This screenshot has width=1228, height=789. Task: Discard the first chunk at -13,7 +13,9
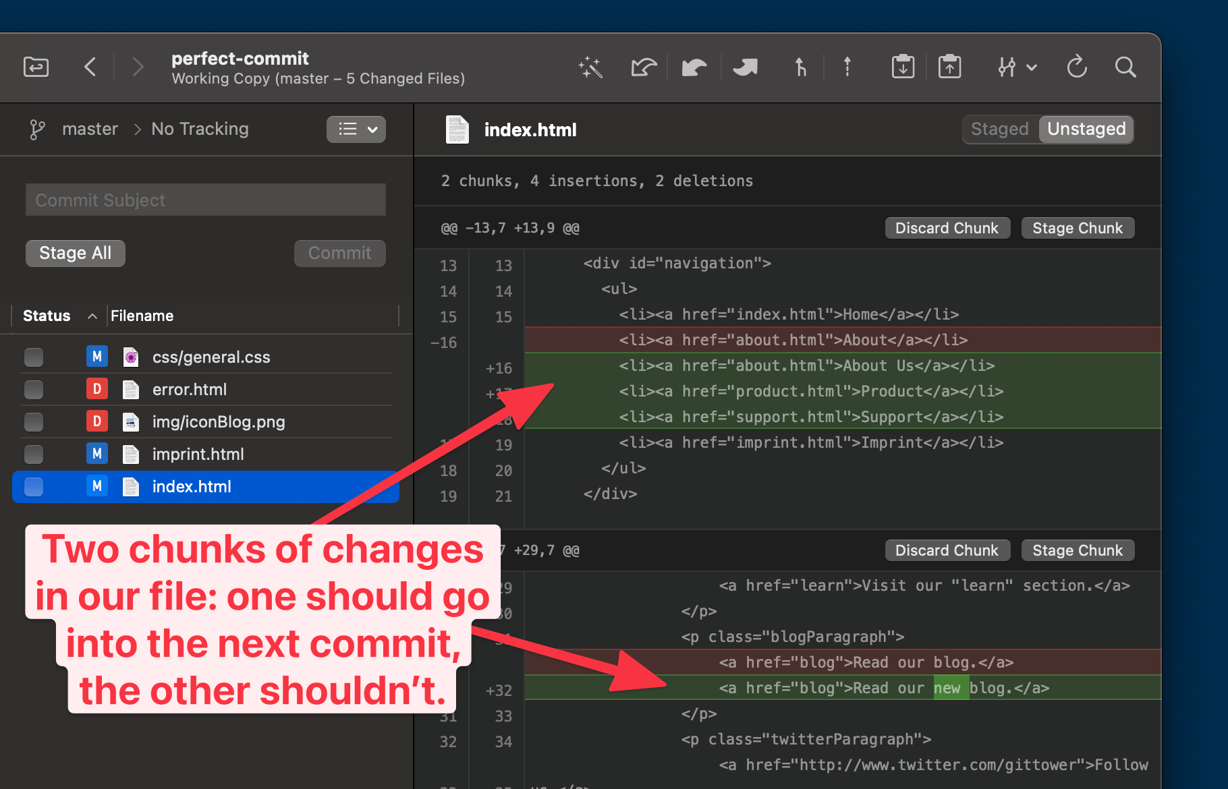pyautogui.click(x=947, y=228)
